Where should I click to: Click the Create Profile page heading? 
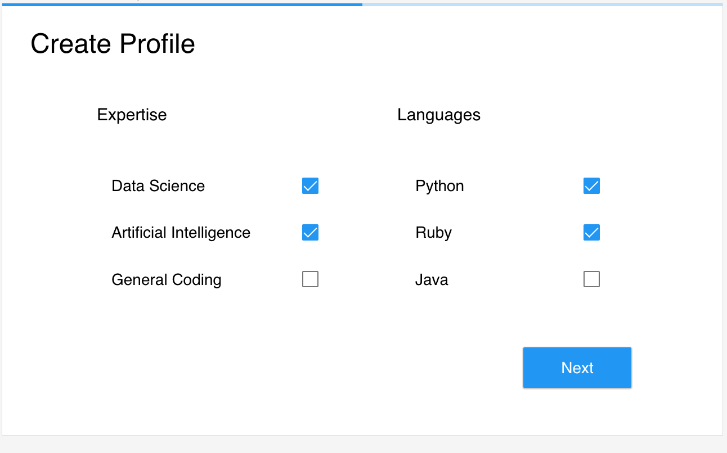click(x=113, y=44)
